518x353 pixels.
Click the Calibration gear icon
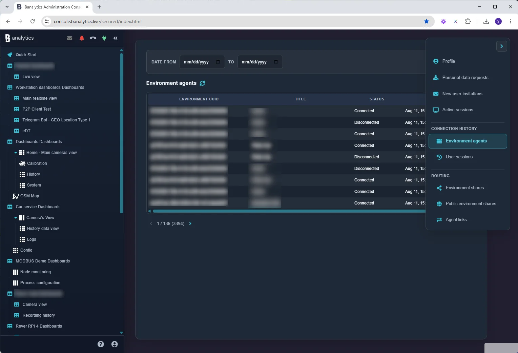click(22, 163)
